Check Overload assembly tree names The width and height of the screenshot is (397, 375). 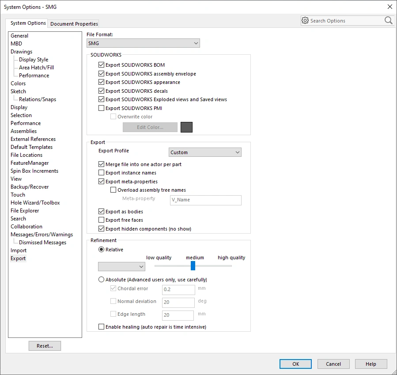pos(113,190)
